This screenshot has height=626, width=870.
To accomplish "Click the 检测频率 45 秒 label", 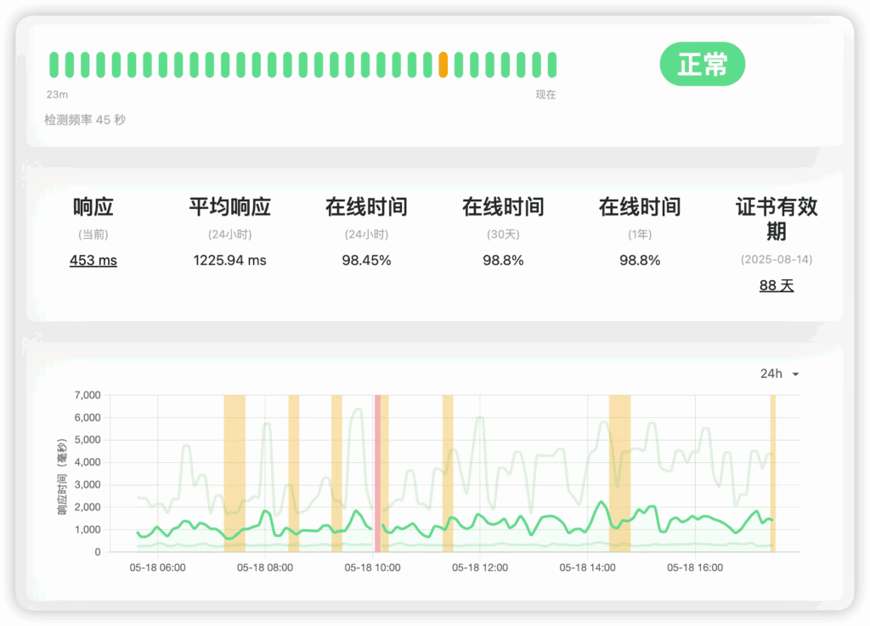I will coord(85,120).
